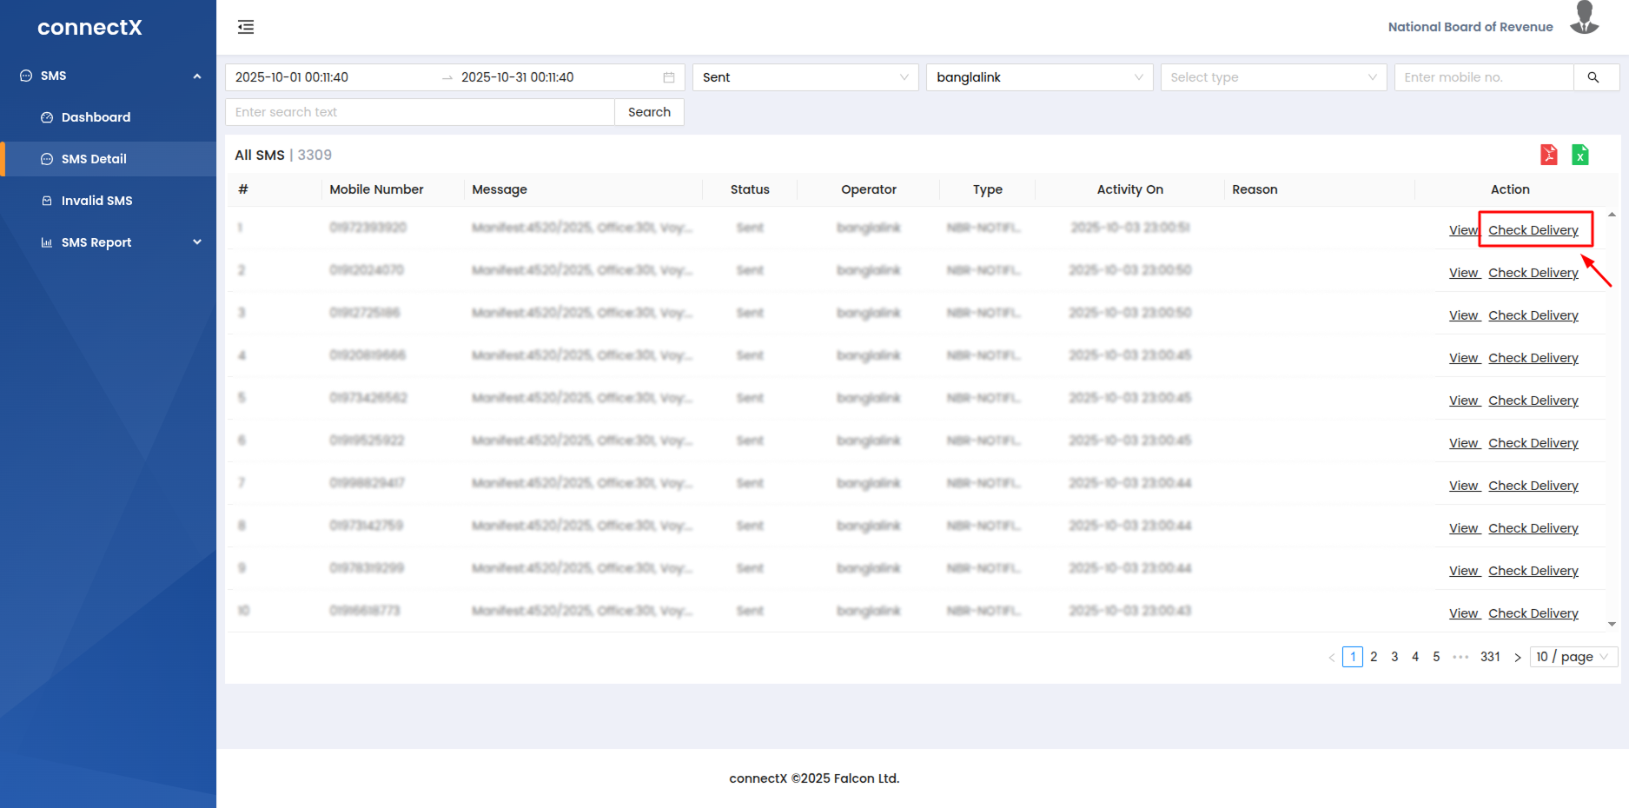
Task: Collapse the SMS sidebar menu section
Action: click(x=197, y=76)
